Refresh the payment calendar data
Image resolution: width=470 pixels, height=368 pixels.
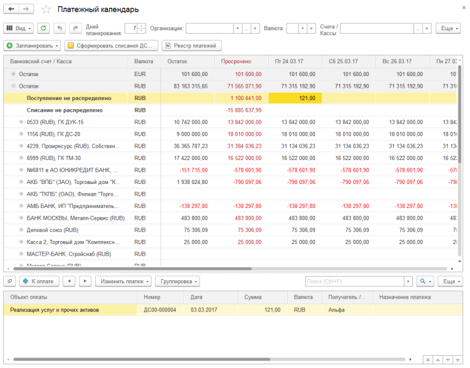tap(43, 28)
